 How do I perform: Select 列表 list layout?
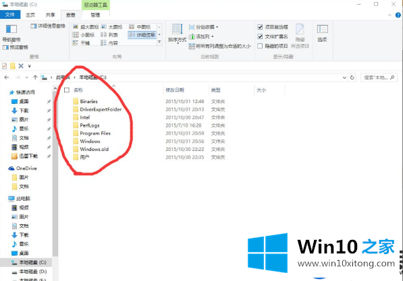(x=109, y=35)
